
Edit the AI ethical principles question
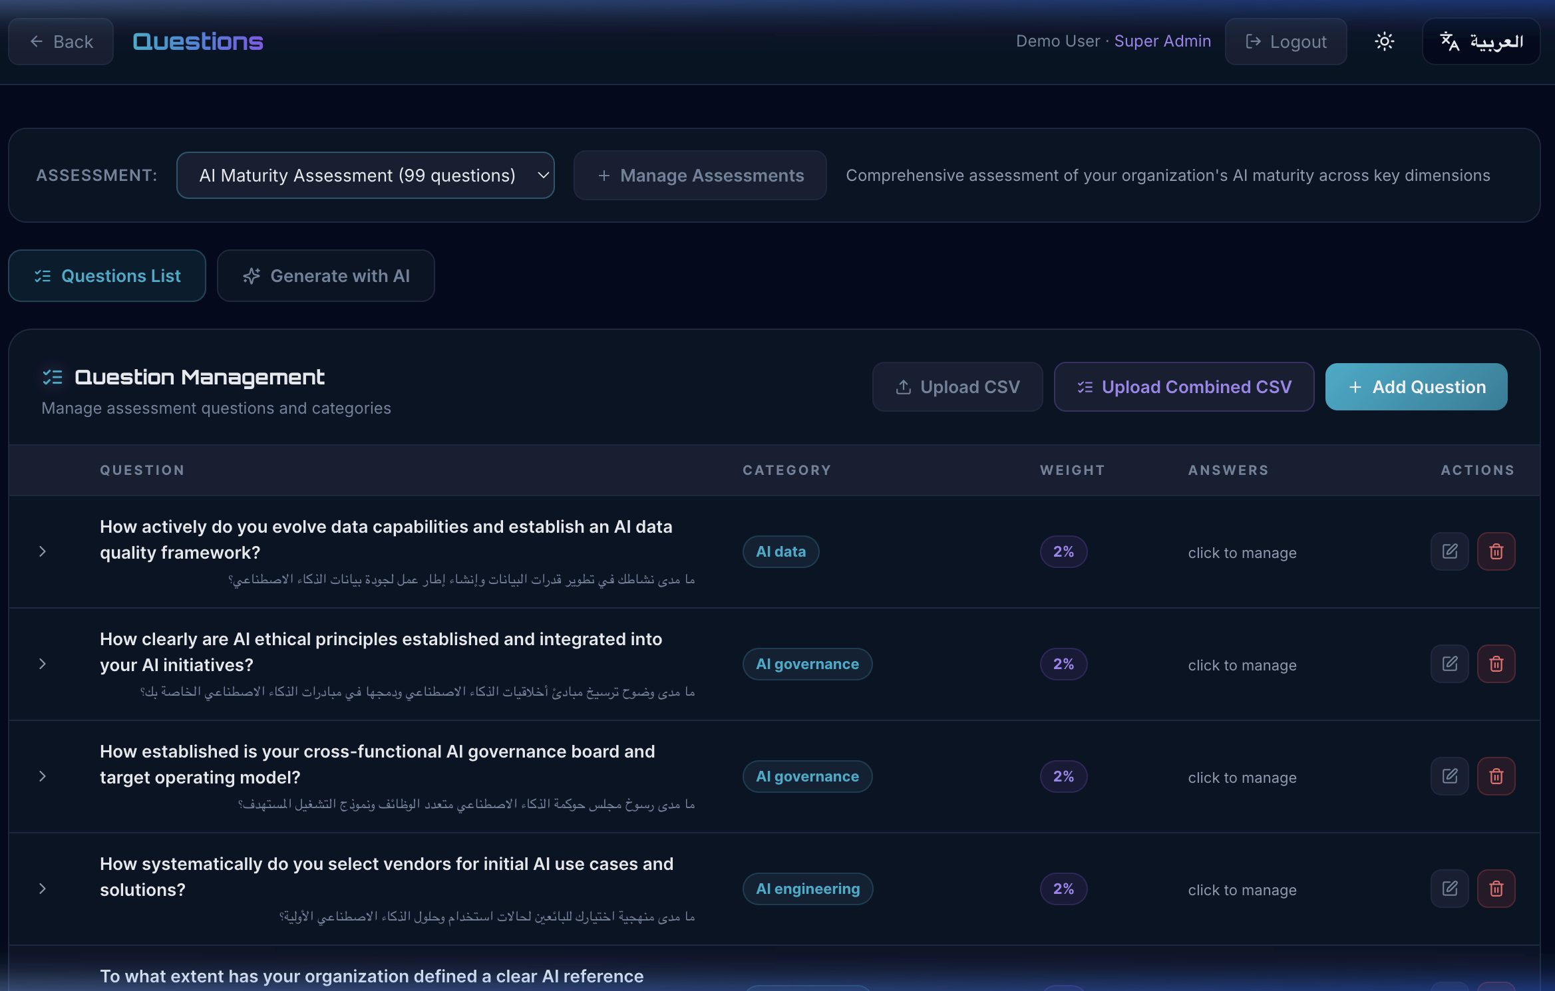tap(1449, 664)
